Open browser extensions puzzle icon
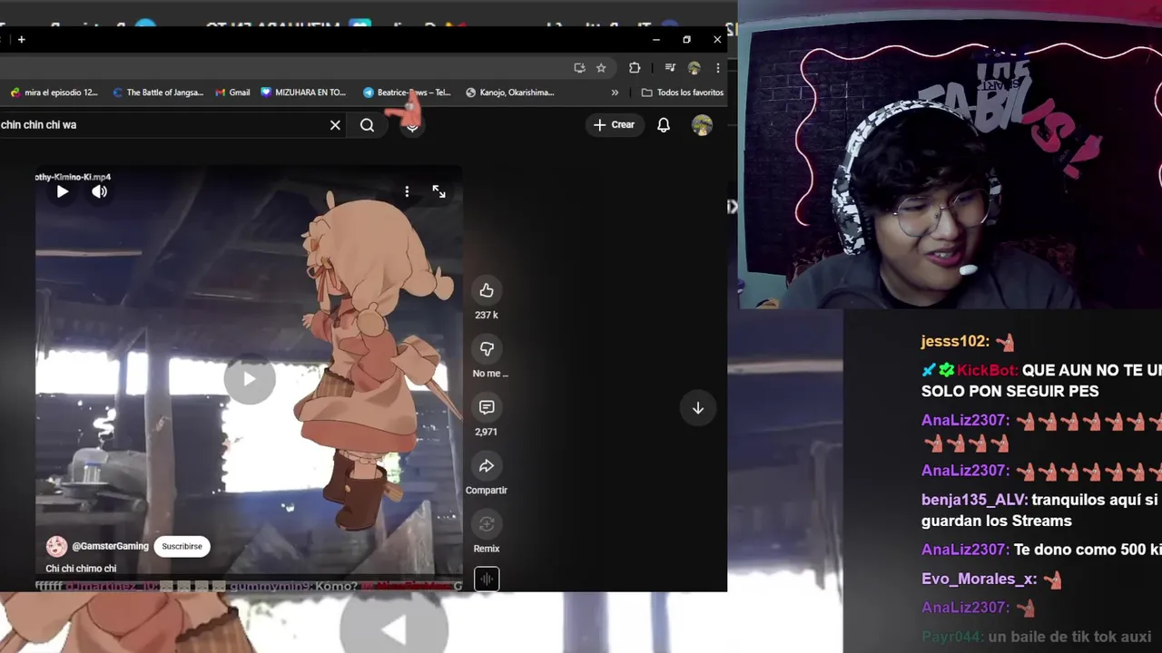Screen dimensions: 1162x653 coord(635,68)
